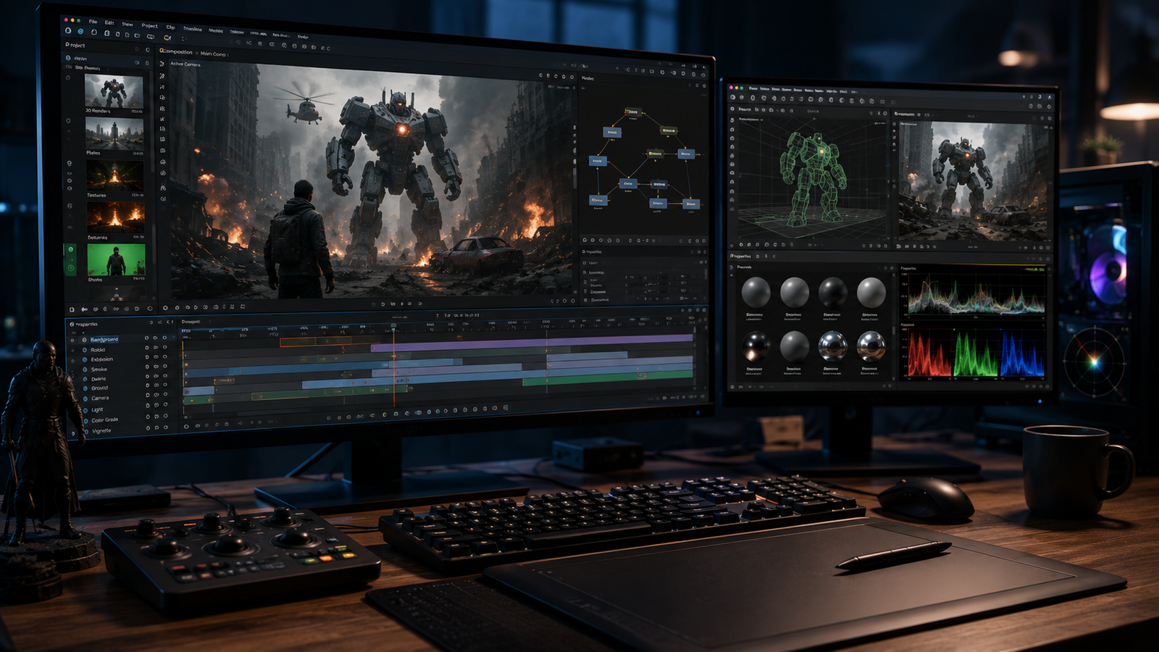Click the red playhead handle on the timeline ruler
Viewport: 1159px width, 652px height.
point(394,328)
